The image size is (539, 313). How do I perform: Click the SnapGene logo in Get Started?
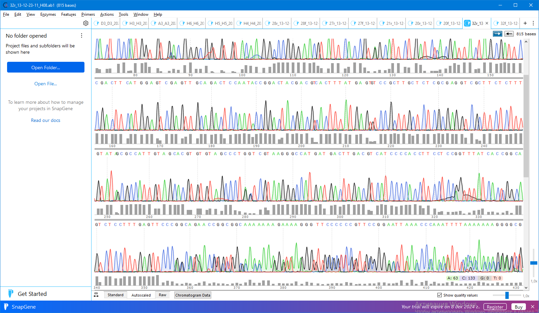coord(10,294)
